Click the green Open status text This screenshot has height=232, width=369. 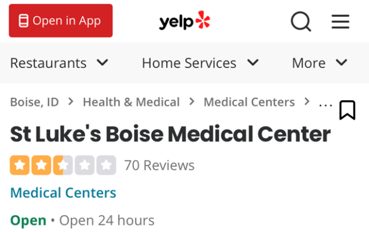point(28,220)
